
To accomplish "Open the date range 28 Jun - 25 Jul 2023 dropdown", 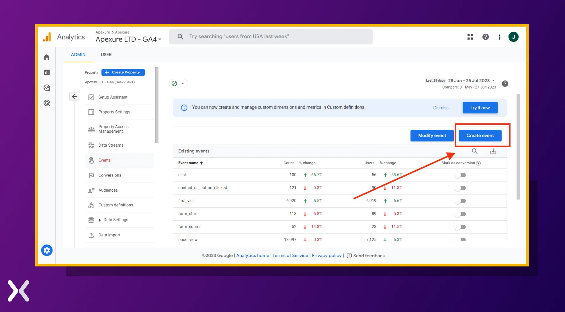I will (472, 81).
